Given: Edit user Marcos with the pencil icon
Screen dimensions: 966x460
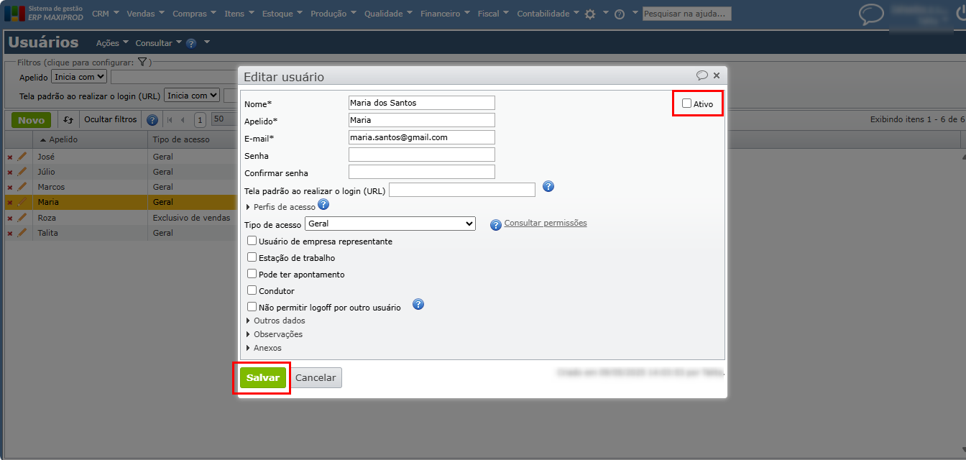Looking at the screenshot, I should pos(22,186).
